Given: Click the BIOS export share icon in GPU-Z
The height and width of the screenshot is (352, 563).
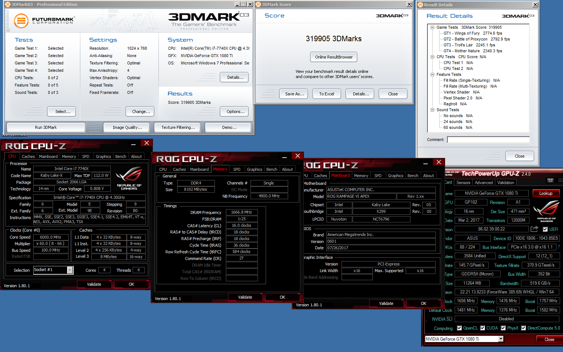Looking at the screenshot, I should [x=534, y=229].
